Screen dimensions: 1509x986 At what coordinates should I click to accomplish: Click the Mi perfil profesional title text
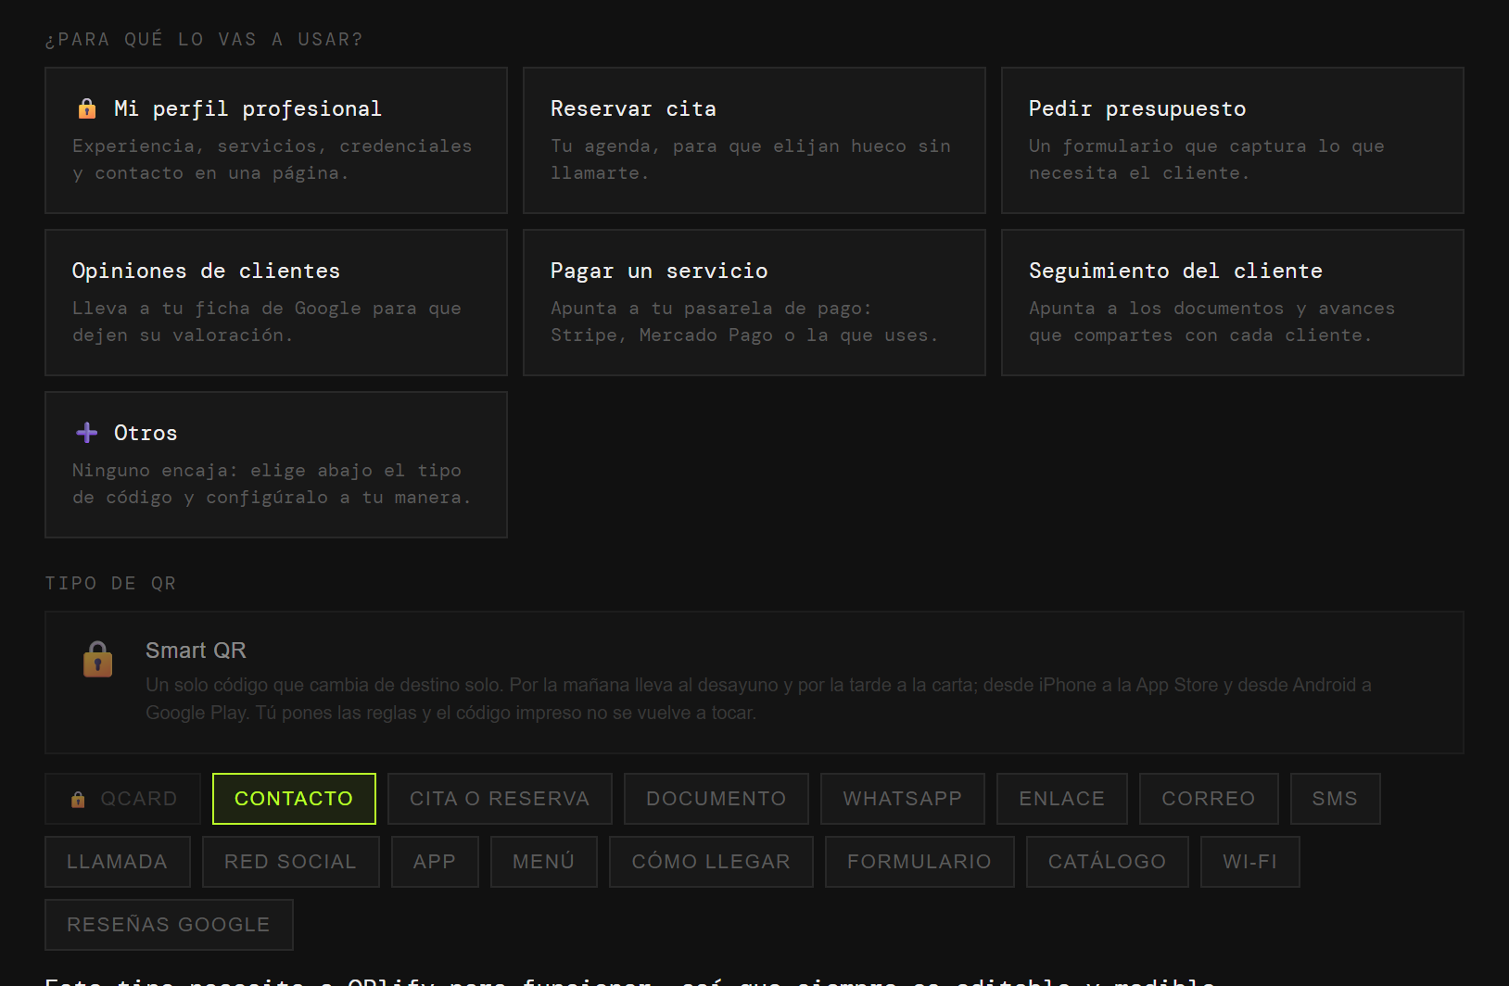tap(247, 109)
